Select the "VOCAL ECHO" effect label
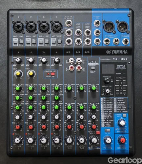 point(109,120)
